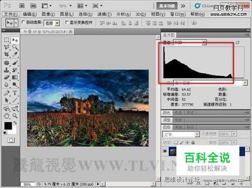Select the Hand tool
This screenshot has height=188, width=252.
(7, 116)
